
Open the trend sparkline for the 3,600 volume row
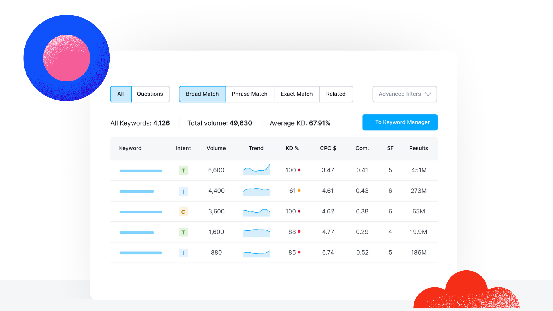pos(256,213)
